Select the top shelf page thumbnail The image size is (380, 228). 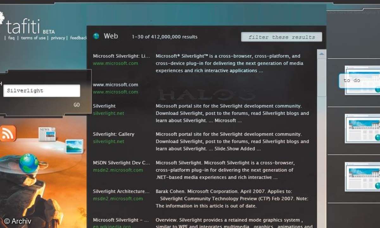pos(362,80)
